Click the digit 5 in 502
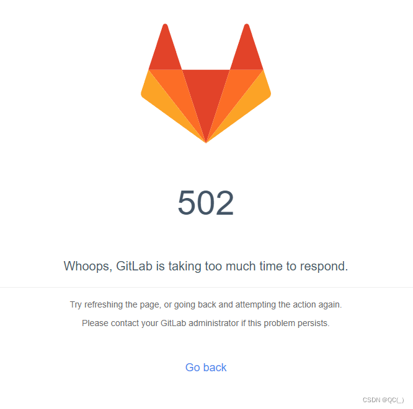This screenshot has width=413, height=409. (x=187, y=202)
